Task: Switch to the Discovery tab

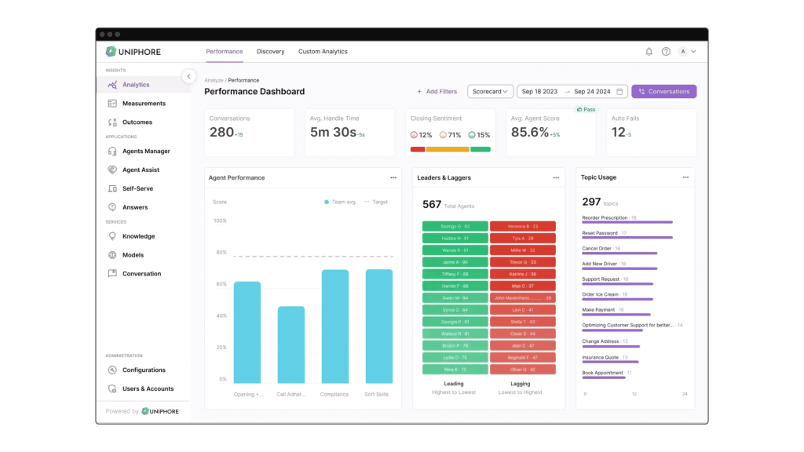Action: (270, 52)
